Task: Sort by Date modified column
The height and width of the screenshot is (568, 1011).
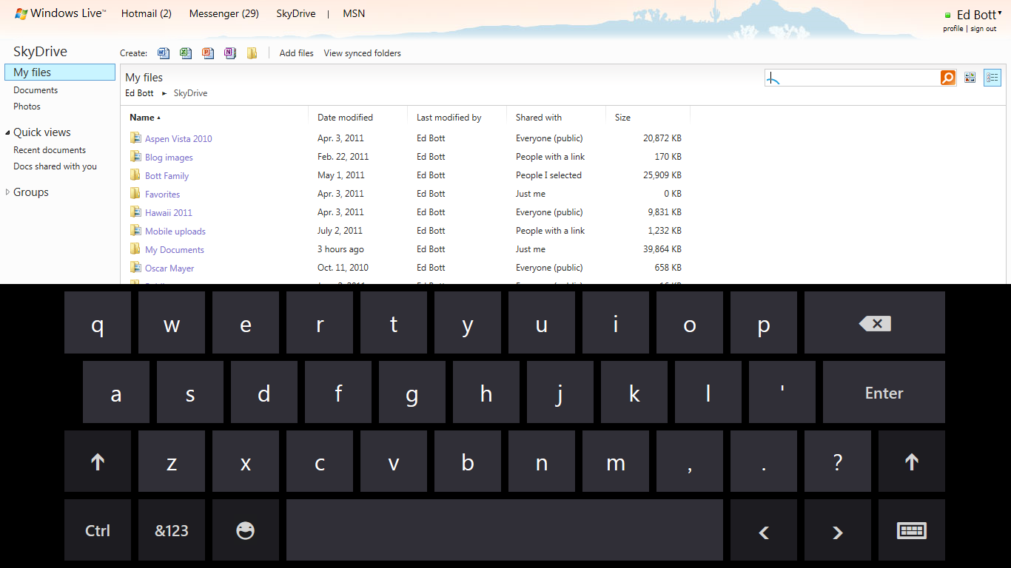Action: (x=345, y=118)
